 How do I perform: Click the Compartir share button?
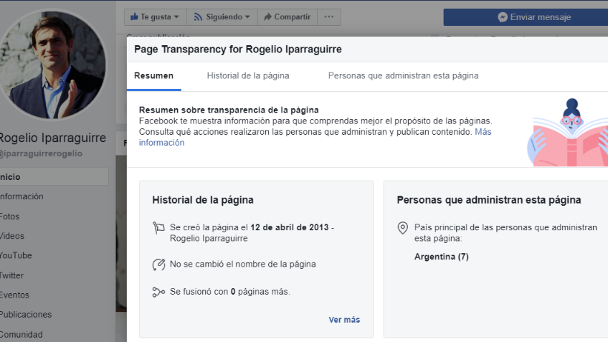pyautogui.click(x=288, y=17)
